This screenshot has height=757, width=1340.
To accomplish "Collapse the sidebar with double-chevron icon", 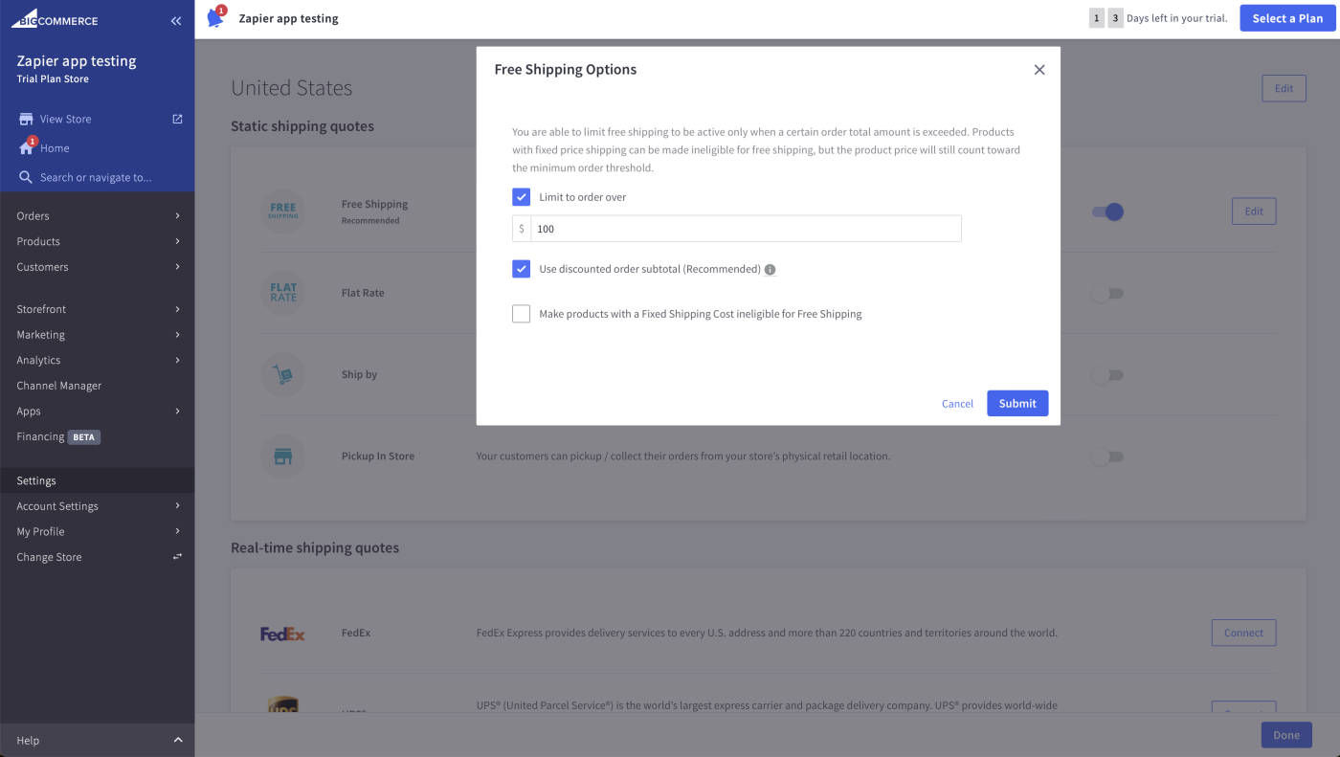I will [176, 20].
